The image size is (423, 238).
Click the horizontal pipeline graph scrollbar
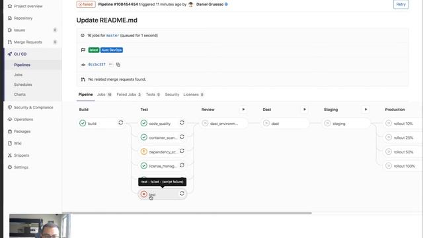click(x=186, y=213)
